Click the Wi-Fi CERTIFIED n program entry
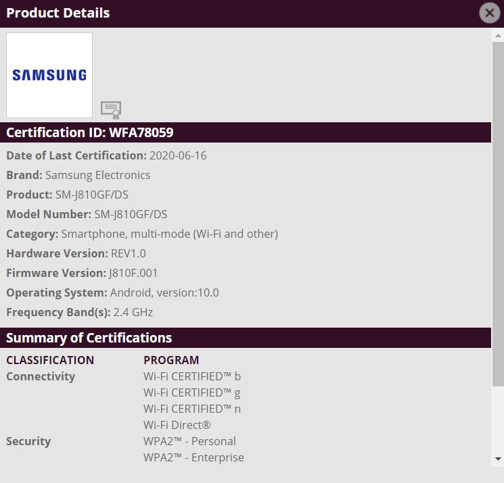The width and height of the screenshot is (504, 483). point(192,409)
